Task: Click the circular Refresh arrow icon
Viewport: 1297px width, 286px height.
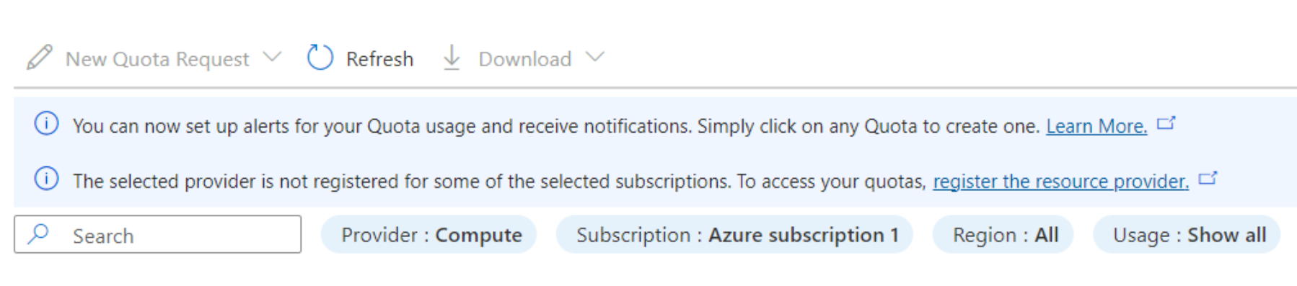Action: coord(320,58)
